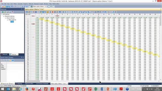
Task: Click the Undo arrow in the main toolbar
Action: (x=12, y=7)
